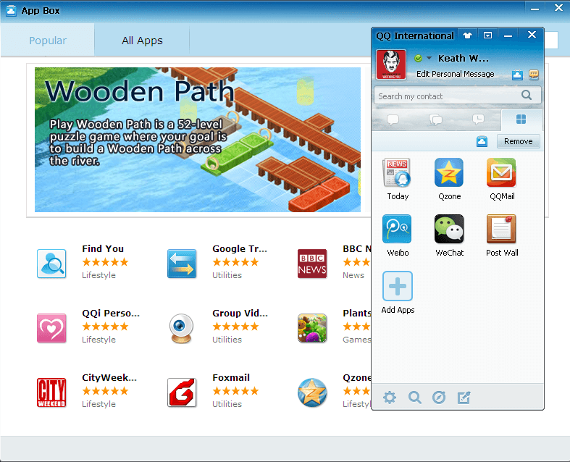This screenshot has width=570, height=462.
Task: Minimize the QQ International window
Action: (x=508, y=35)
